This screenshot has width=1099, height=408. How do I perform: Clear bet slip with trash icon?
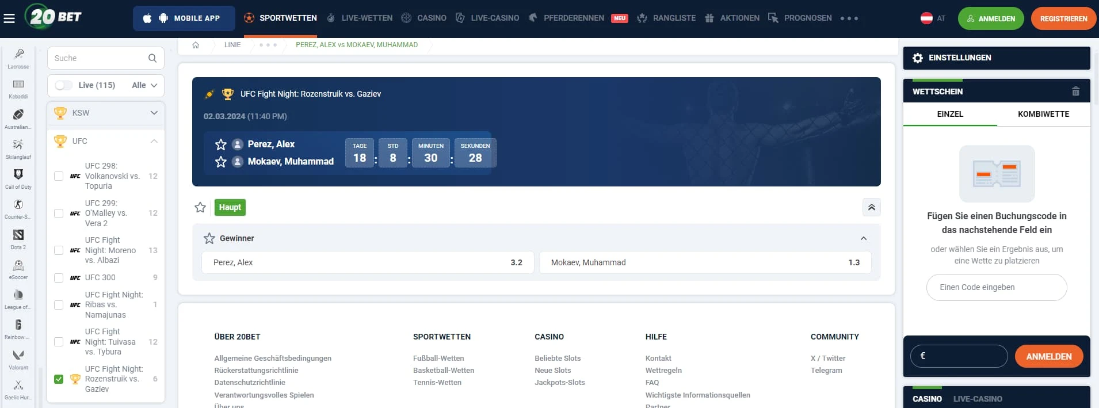pyautogui.click(x=1075, y=91)
